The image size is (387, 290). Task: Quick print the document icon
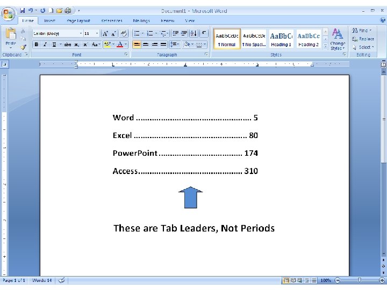68,11
